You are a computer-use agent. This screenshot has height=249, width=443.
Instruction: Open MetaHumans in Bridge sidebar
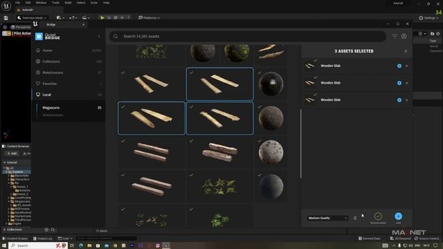53,73
